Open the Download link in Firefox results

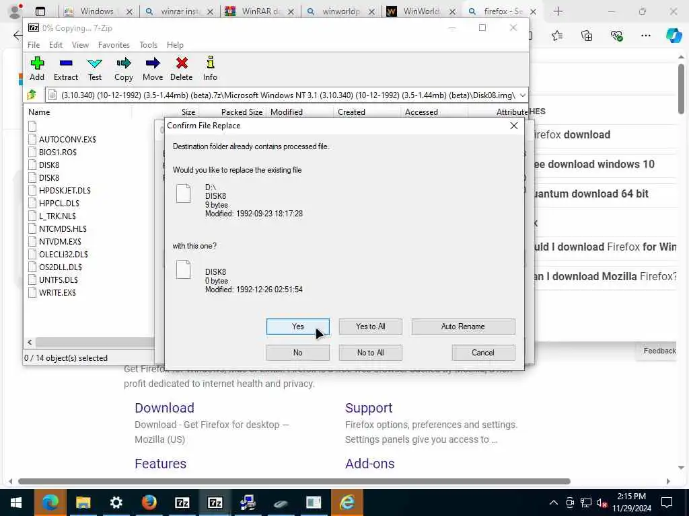[x=164, y=408]
